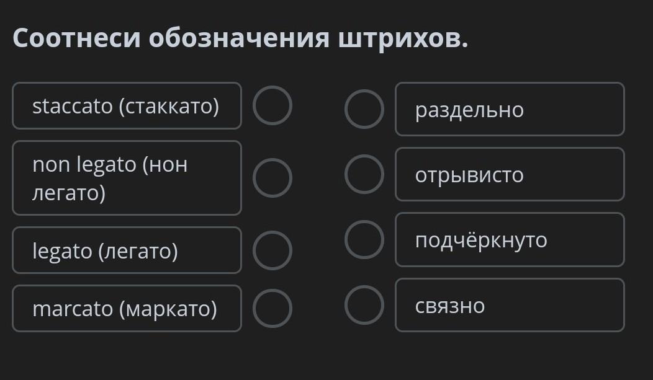
Task: Click the word обозначения in the heading
Action: coord(240,38)
